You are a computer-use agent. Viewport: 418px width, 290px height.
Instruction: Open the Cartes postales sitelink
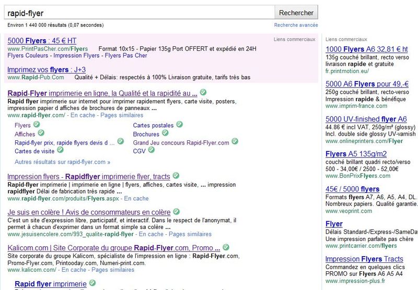(x=153, y=125)
